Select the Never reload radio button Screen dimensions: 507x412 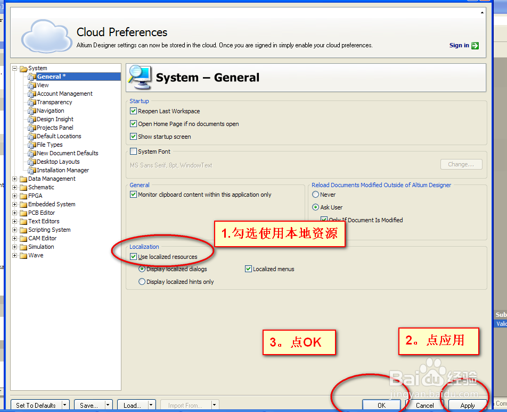(316, 195)
